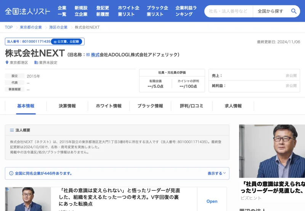Click the ad headline about 社員の意識
Image resolution: width=305 pixels, height=211 pixels.
tap(119, 197)
